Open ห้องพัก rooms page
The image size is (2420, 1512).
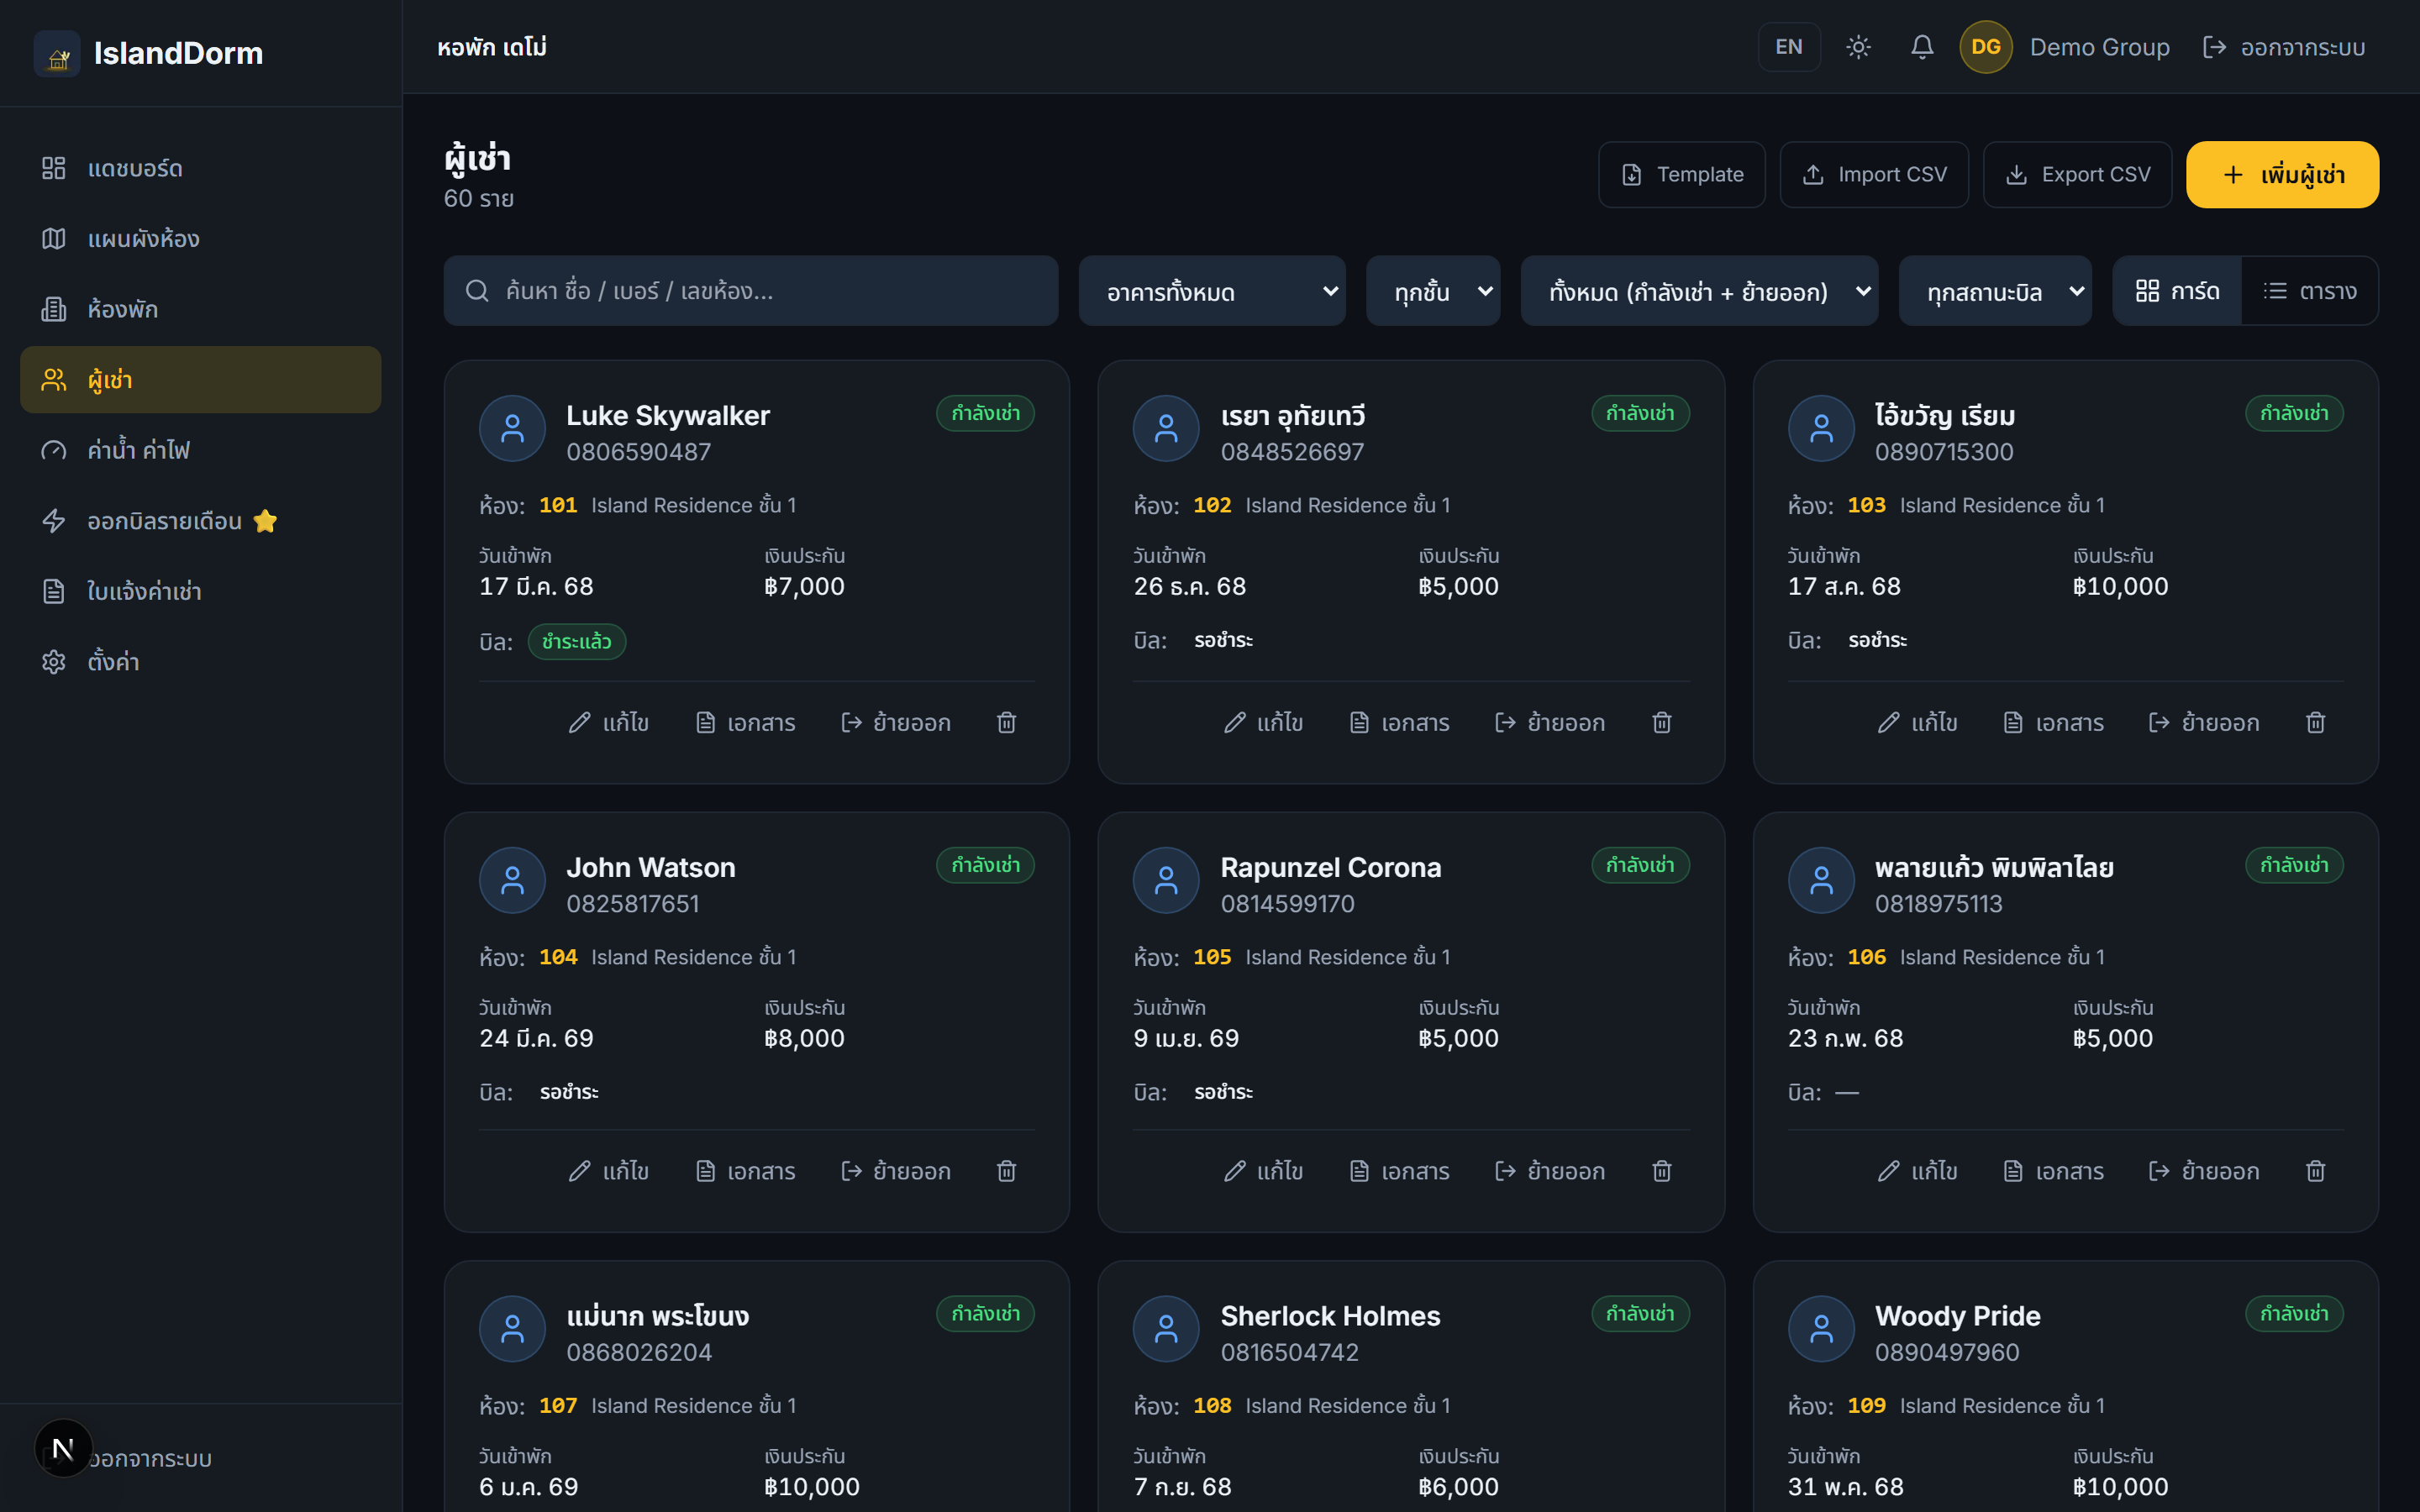(x=200, y=309)
